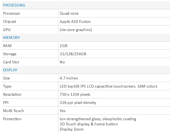Select the Card Slot label
Viewport: 170px width, 133px height.
tap(11, 62)
